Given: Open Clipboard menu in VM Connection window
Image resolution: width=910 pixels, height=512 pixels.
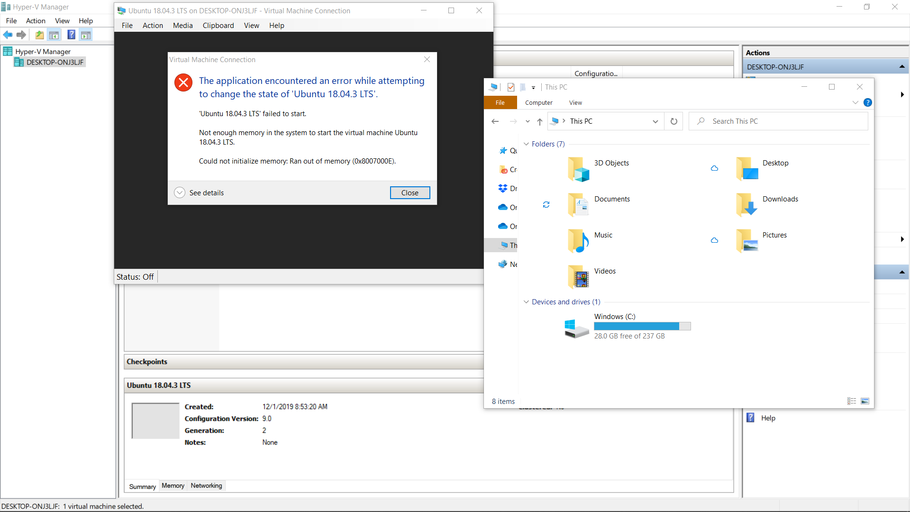Looking at the screenshot, I should click(x=218, y=26).
